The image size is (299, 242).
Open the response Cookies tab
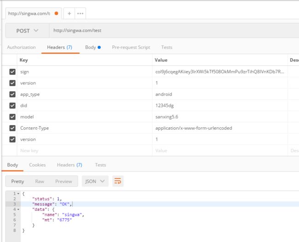pyautogui.click(x=37, y=165)
